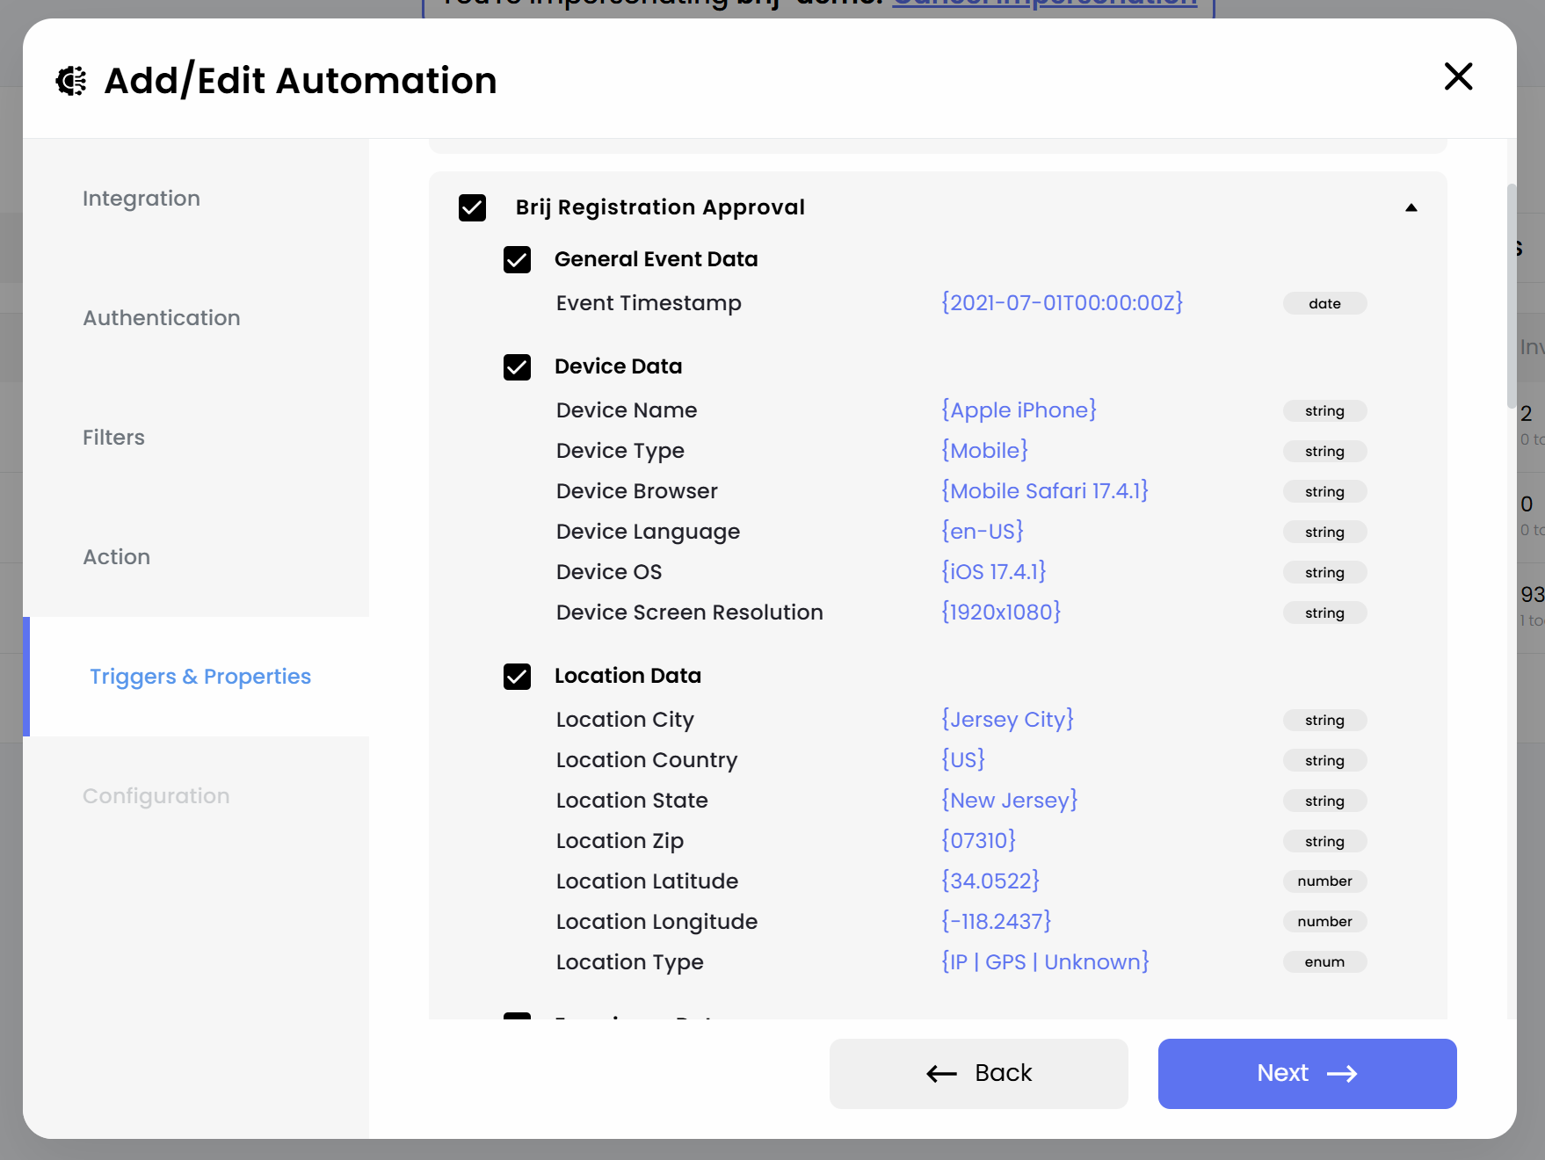The height and width of the screenshot is (1160, 1545).
Task: Click the Location Latitude label
Action: tap(647, 881)
